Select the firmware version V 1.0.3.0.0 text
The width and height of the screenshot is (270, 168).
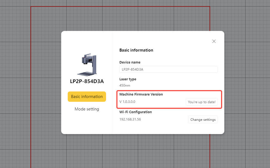tap(128, 102)
